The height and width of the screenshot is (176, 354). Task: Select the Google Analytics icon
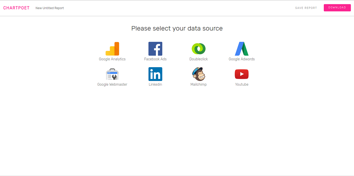112,49
